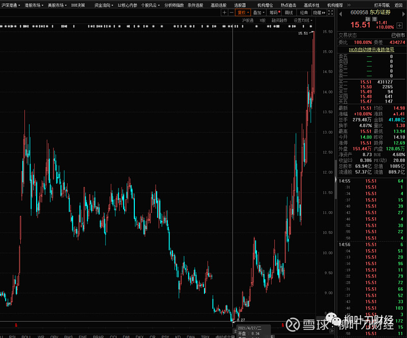
Task: Select OBV indicator tab
Action: tap(54, 336)
